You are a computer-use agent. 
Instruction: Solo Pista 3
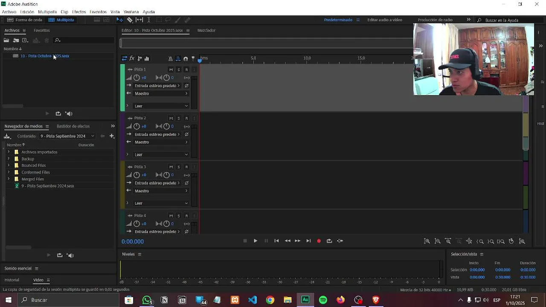[179, 167]
